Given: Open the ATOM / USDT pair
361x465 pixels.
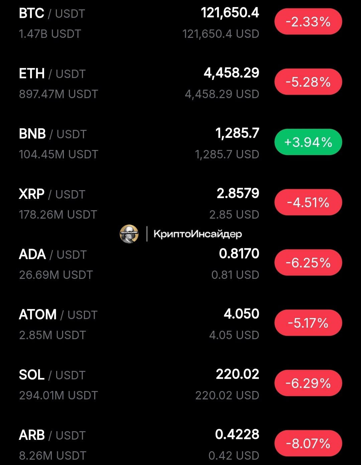Looking at the screenshot, I should pos(58,315).
